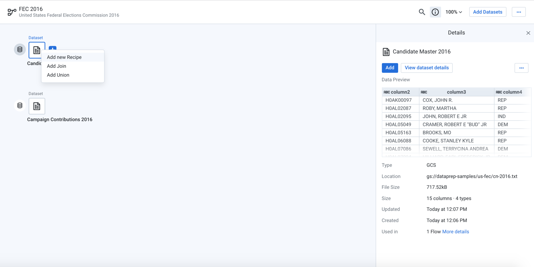Image resolution: width=534 pixels, height=267 pixels.
Task: Open the top-right flow more options menu
Action: [519, 12]
